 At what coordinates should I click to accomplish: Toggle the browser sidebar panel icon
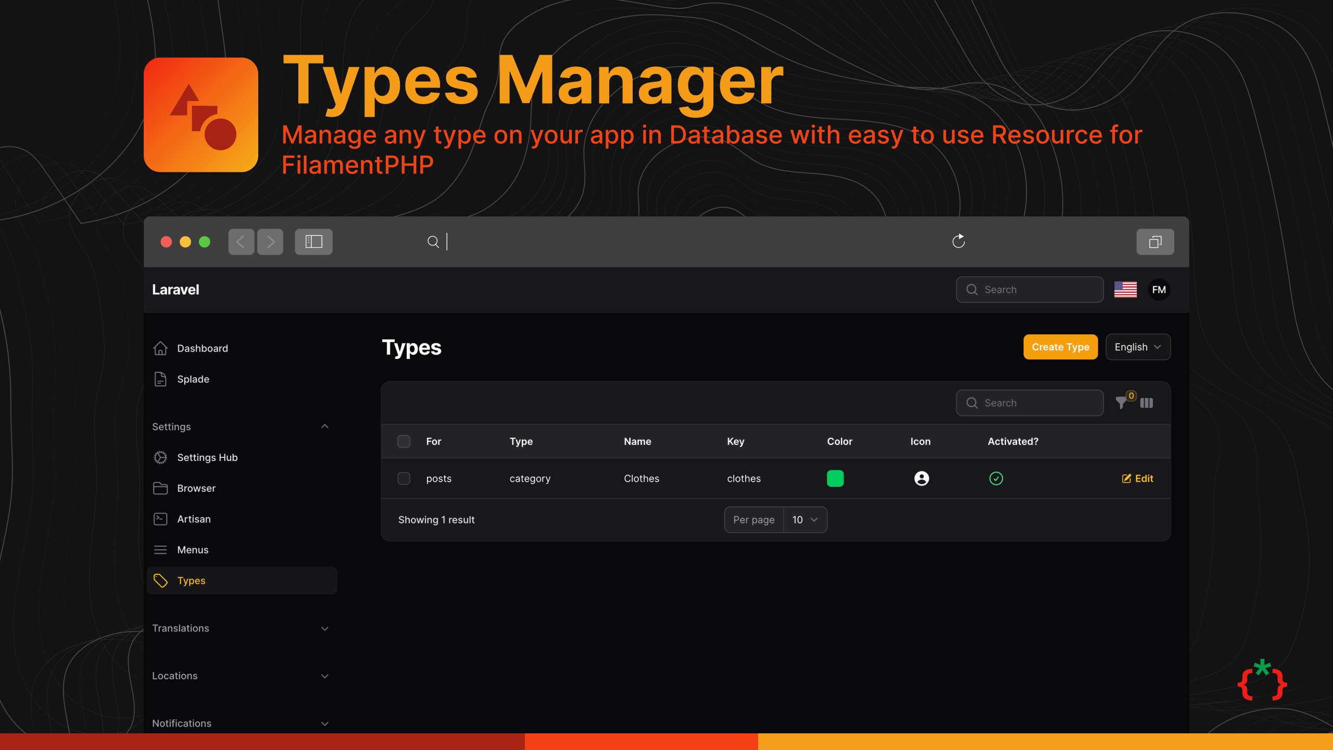[x=313, y=242]
